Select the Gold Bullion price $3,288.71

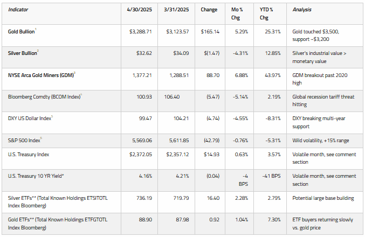click(141, 32)
